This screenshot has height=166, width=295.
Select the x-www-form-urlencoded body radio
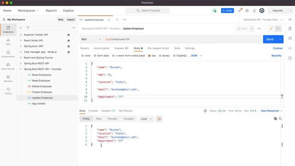point(113,56)
